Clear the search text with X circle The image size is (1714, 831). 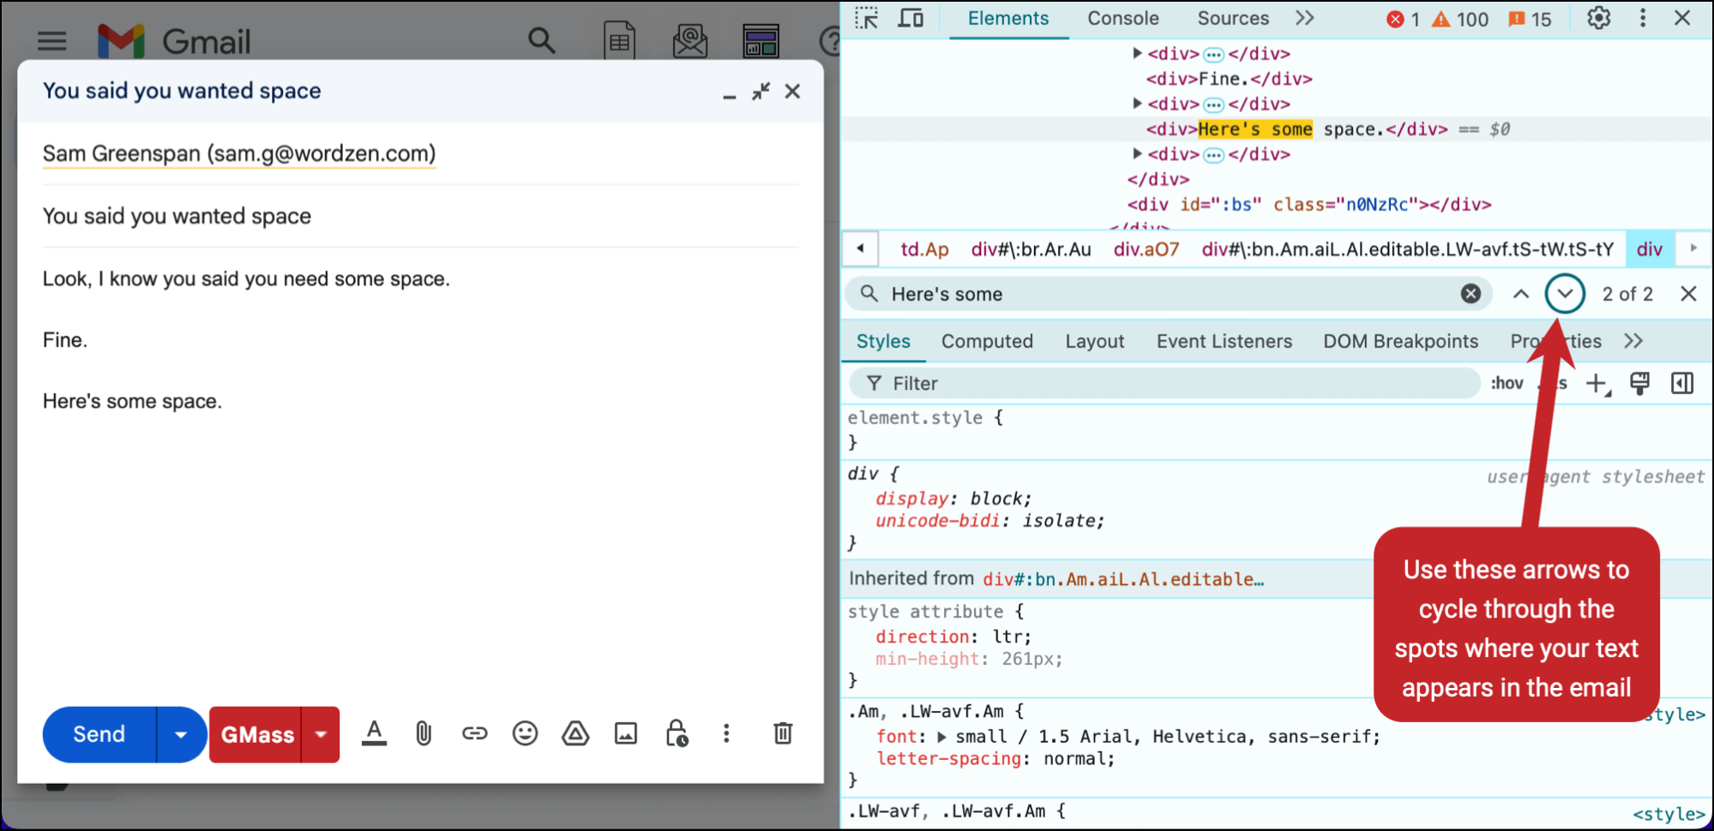(1470, 294)
